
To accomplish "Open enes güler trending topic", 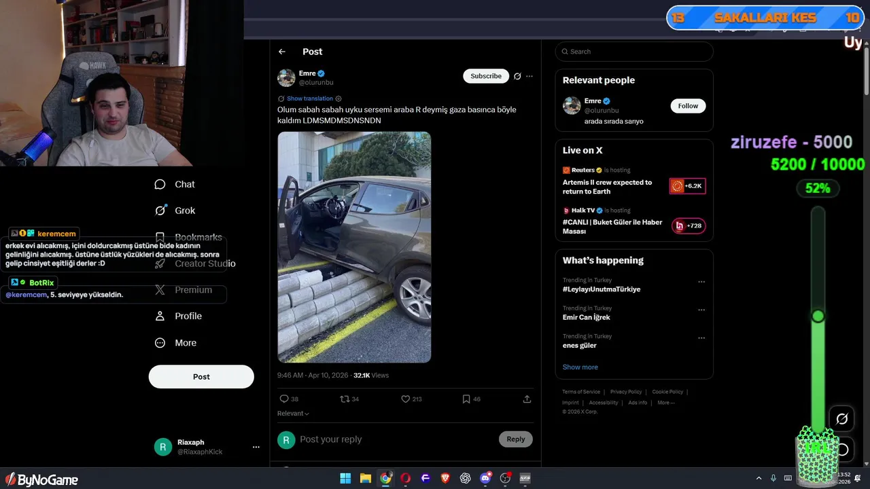I will click(580, 345).
